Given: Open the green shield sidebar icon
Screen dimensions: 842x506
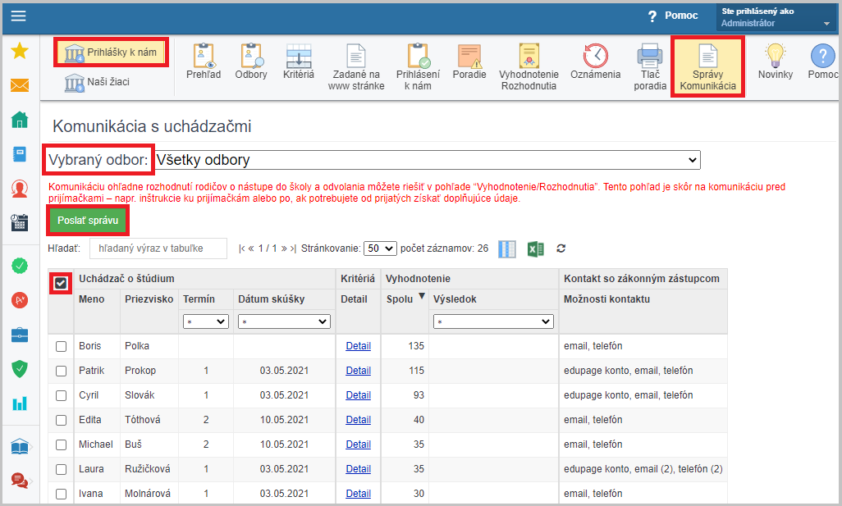Looking at the screenshot, I should coord(20,369).
